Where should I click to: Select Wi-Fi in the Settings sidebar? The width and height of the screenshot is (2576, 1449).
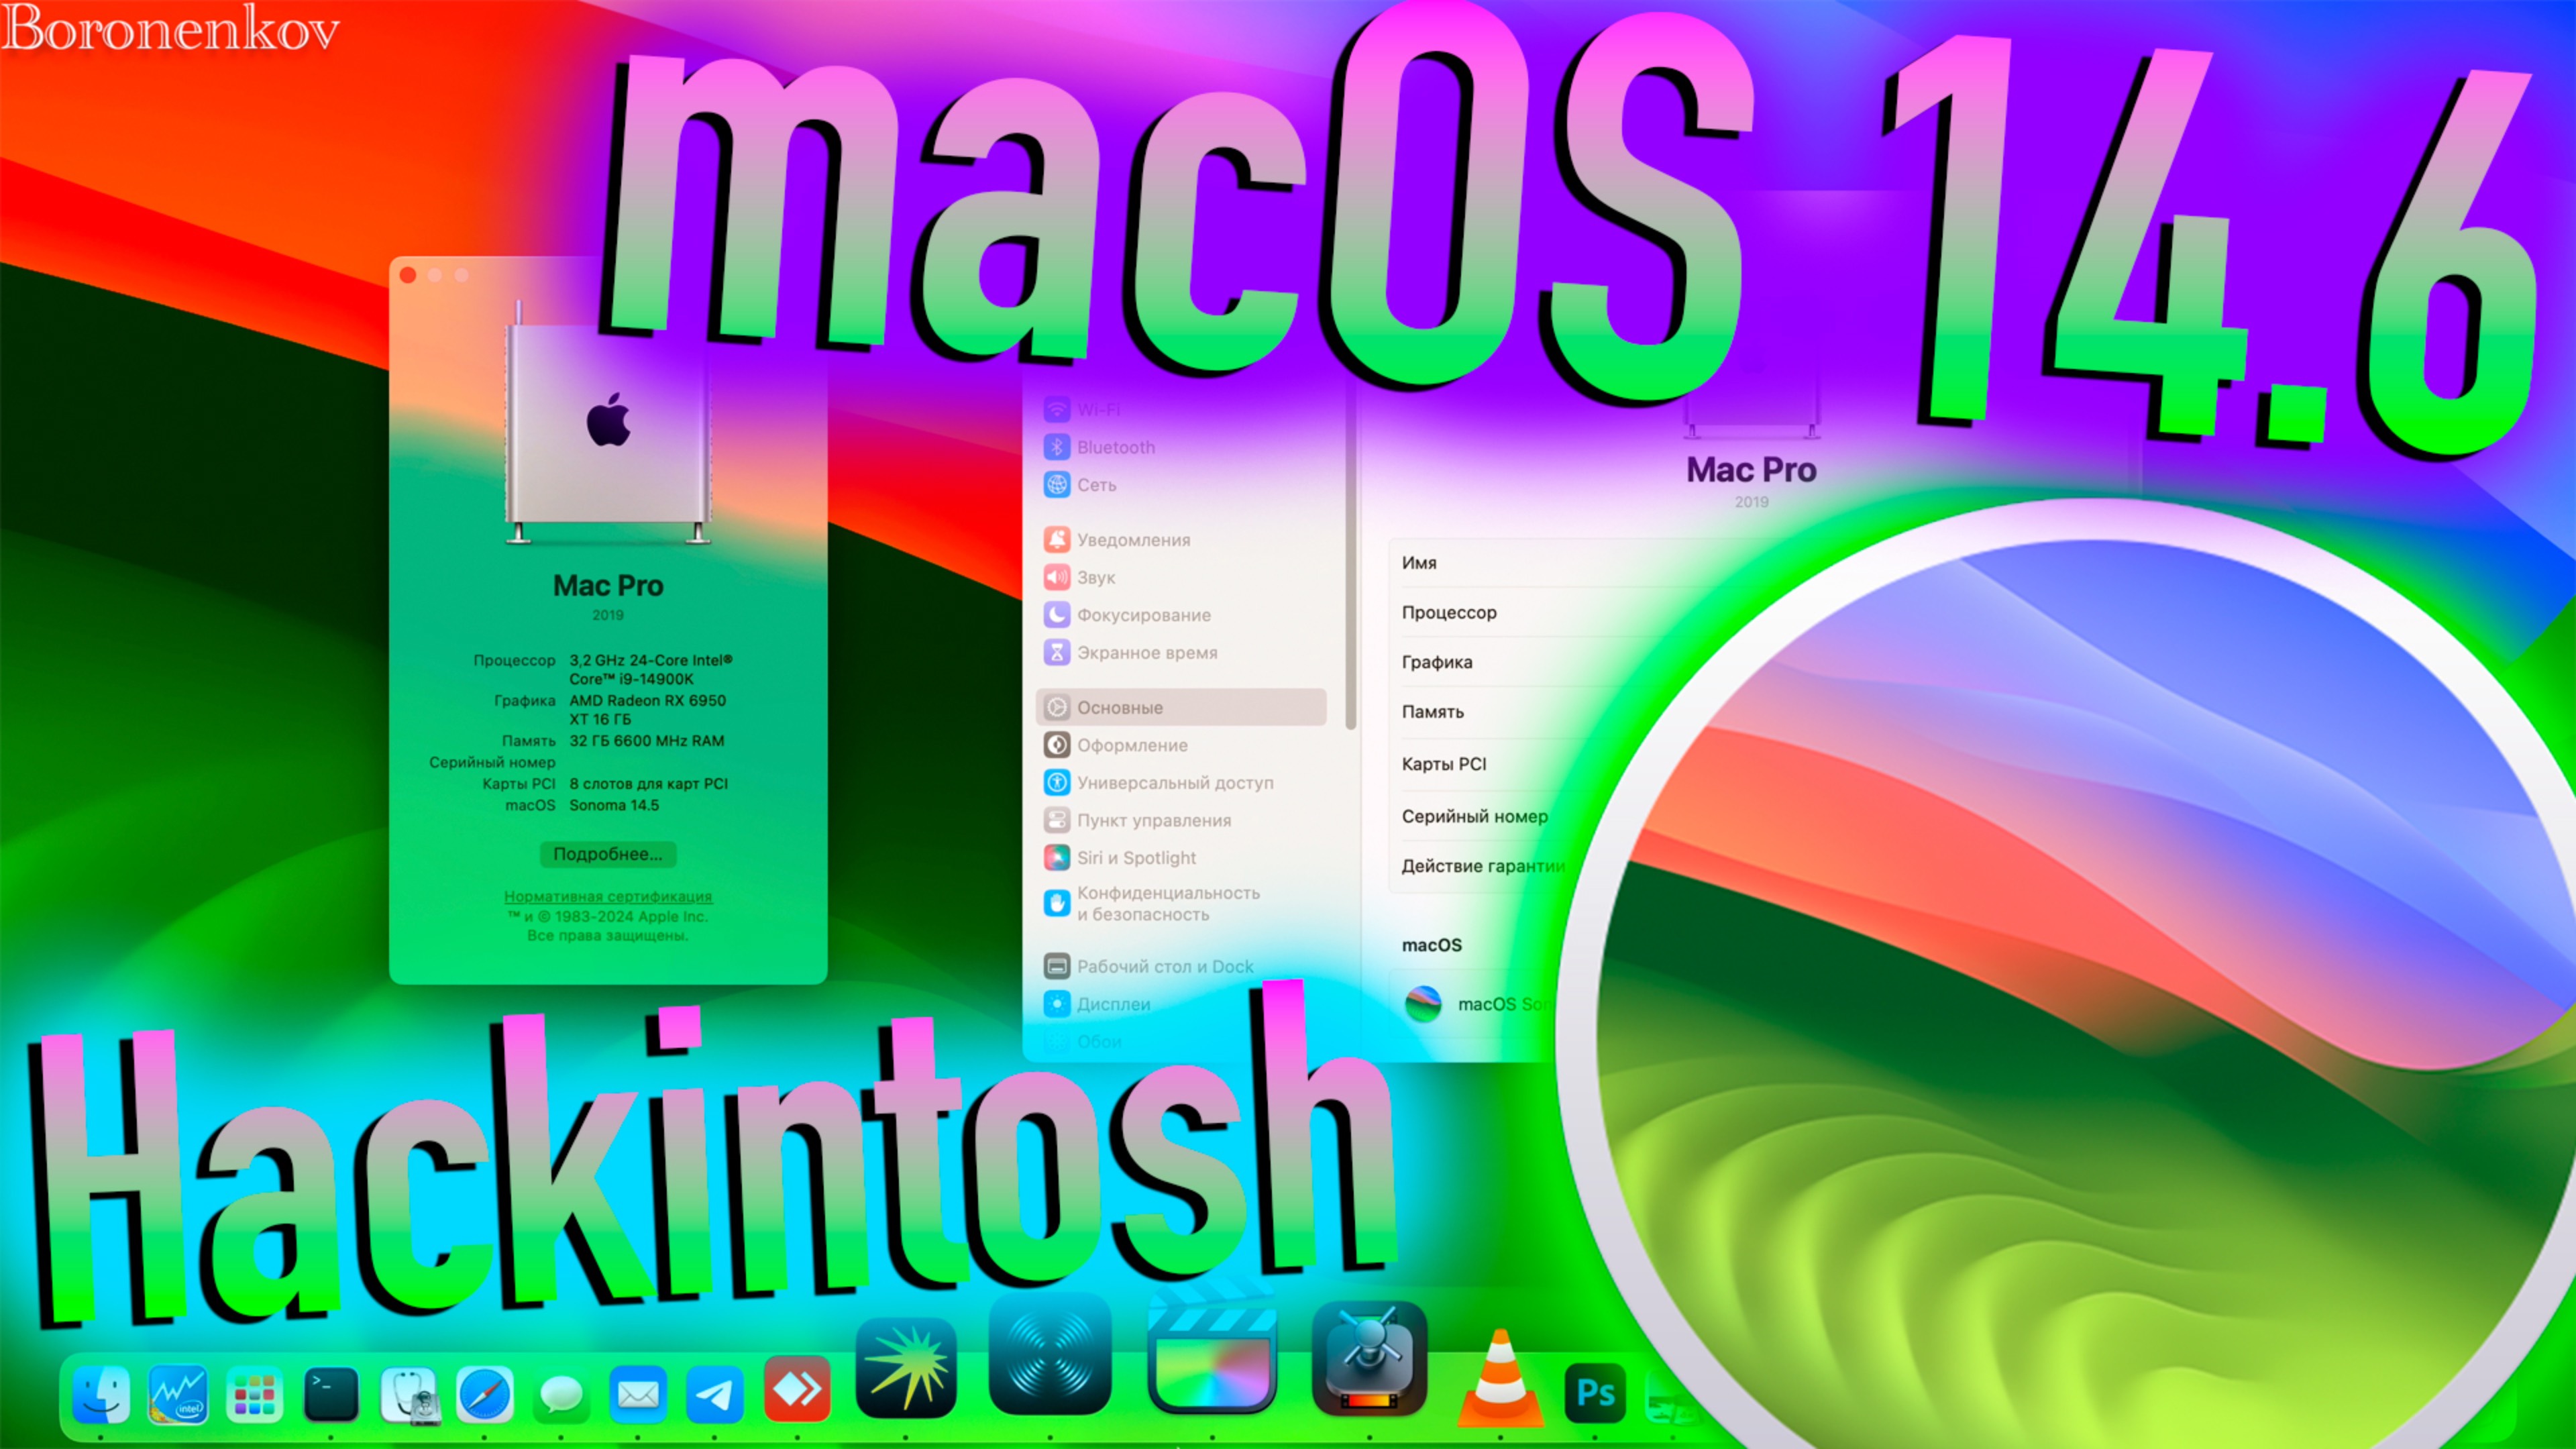tap(1180, 410)
